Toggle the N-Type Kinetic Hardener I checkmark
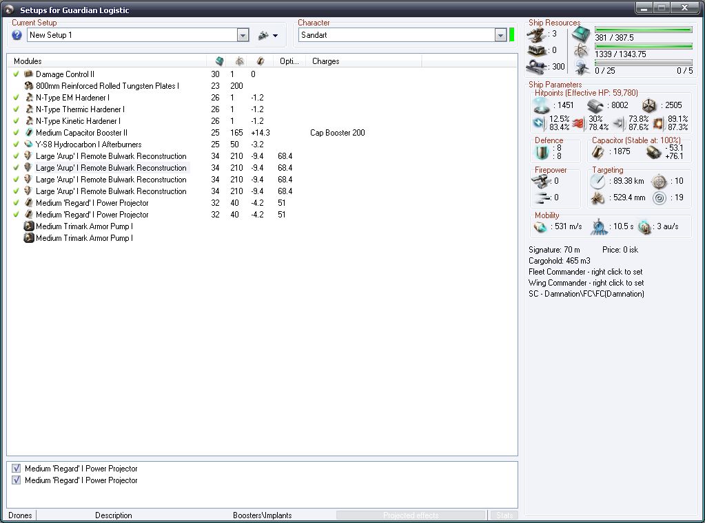The height and width of the screenshot is (523, 705). (x=16, y=120)
